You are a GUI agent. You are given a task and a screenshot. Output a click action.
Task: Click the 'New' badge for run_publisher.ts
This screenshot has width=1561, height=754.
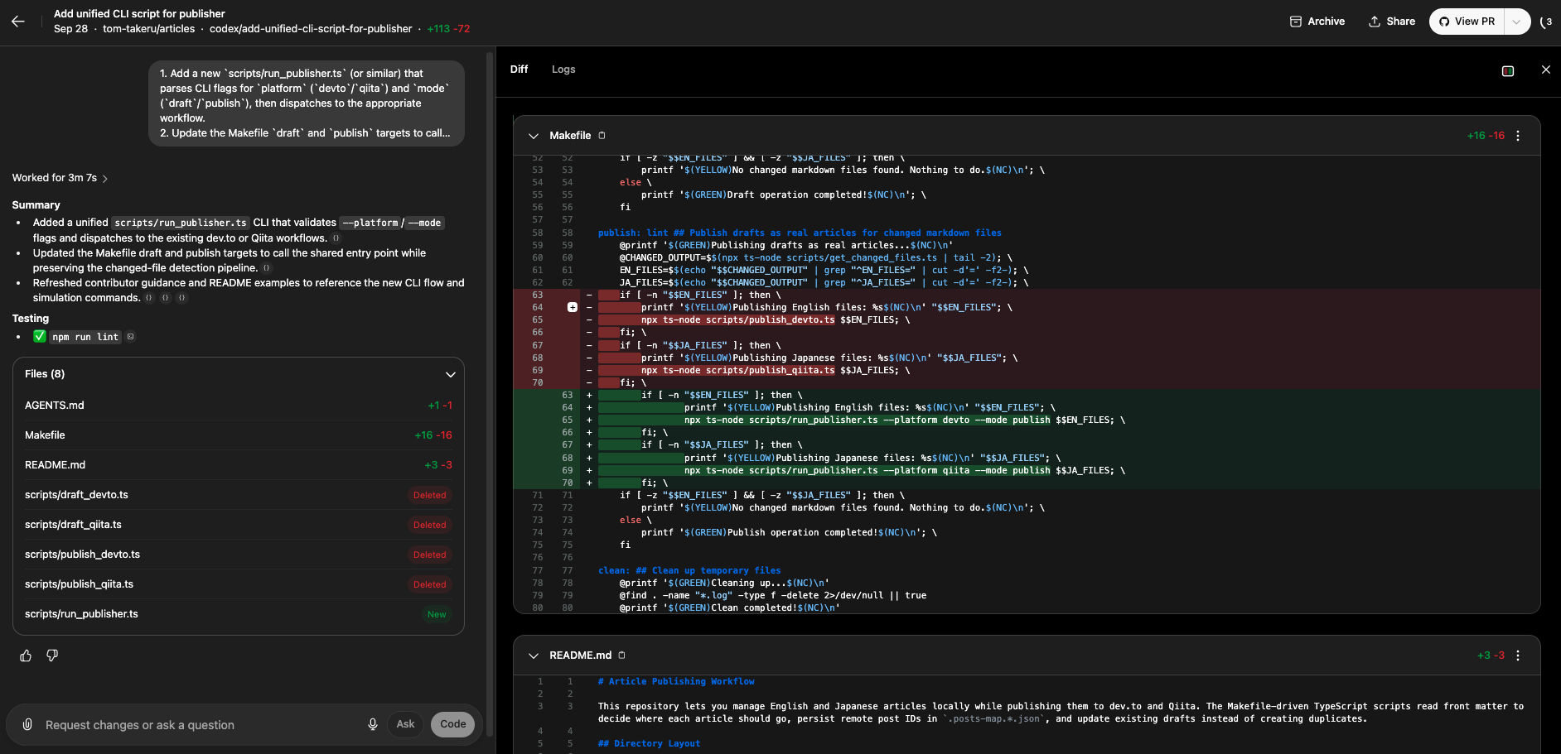437,614
